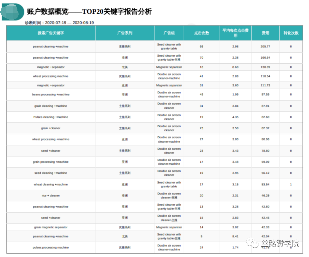Click the 费用 column header

pyautogui.click(x=266, y=33)
